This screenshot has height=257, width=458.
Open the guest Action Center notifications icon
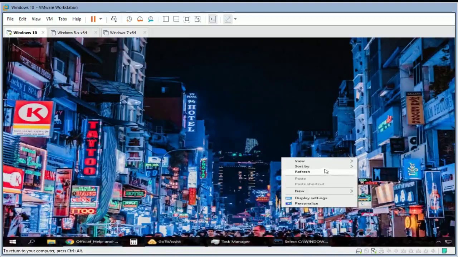pos(448,242)
